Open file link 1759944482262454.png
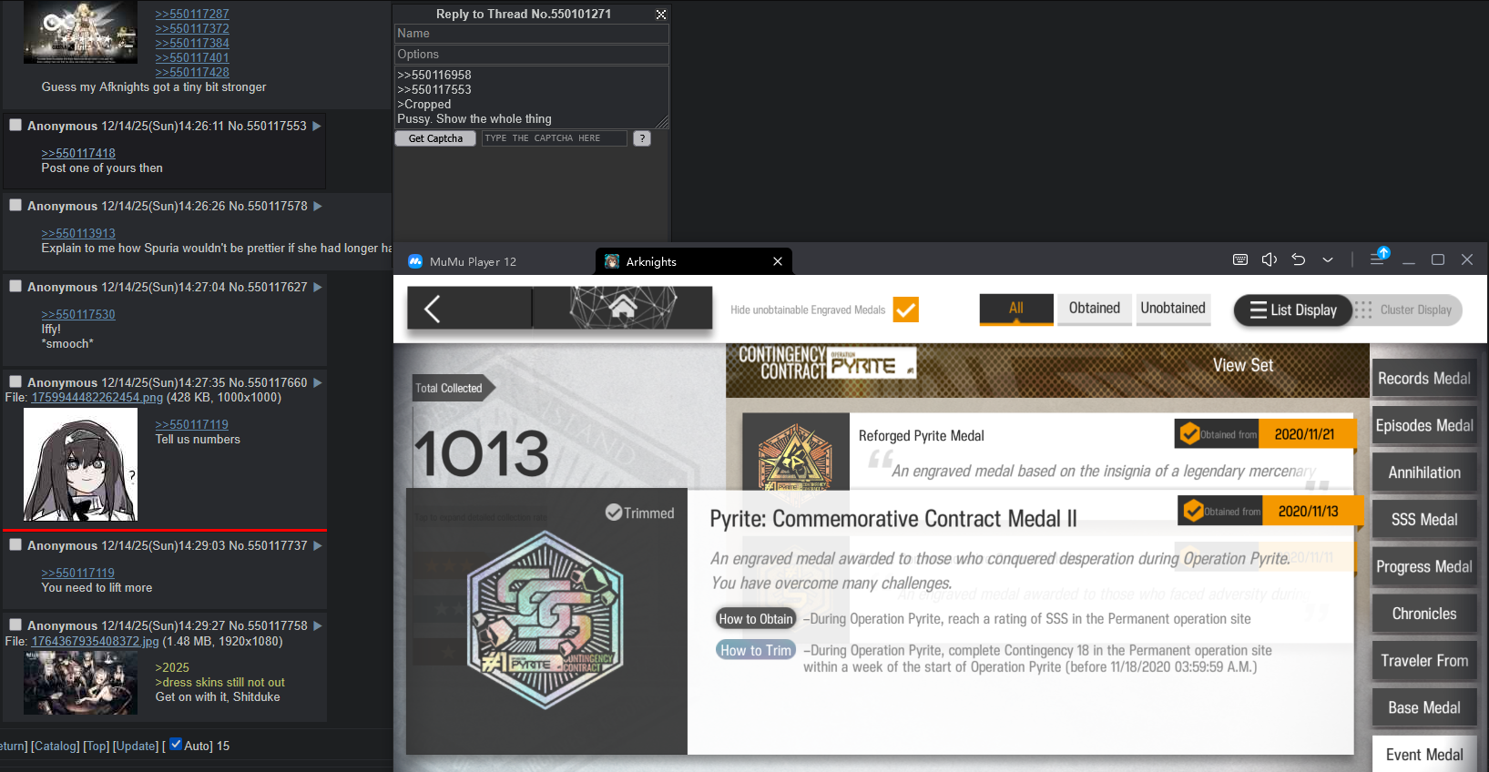The height and width of the screenshot is (772, 1489). pos(97,397)
